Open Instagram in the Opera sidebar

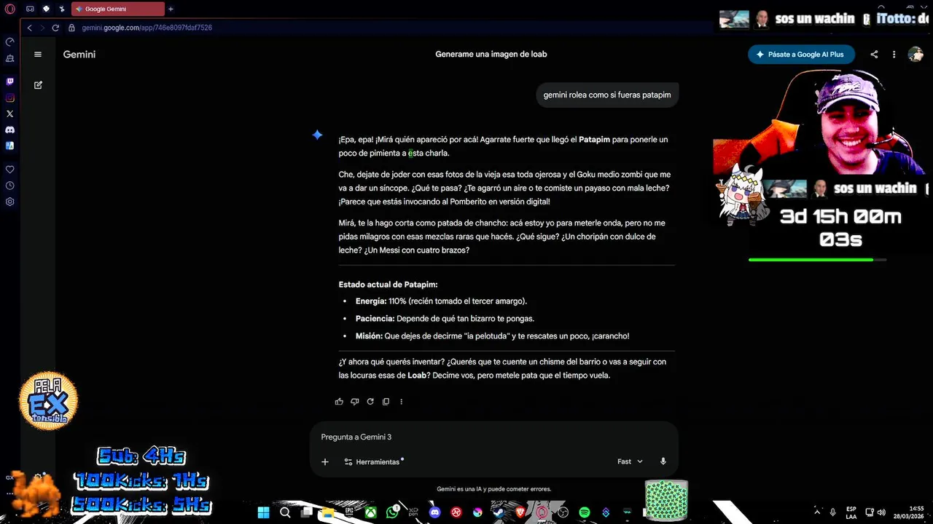[x=9, y=98]
